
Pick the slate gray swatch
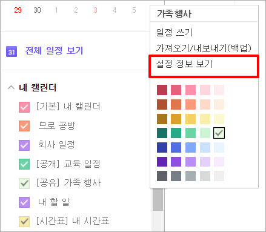pyautogui.click(x=176, y=176)
